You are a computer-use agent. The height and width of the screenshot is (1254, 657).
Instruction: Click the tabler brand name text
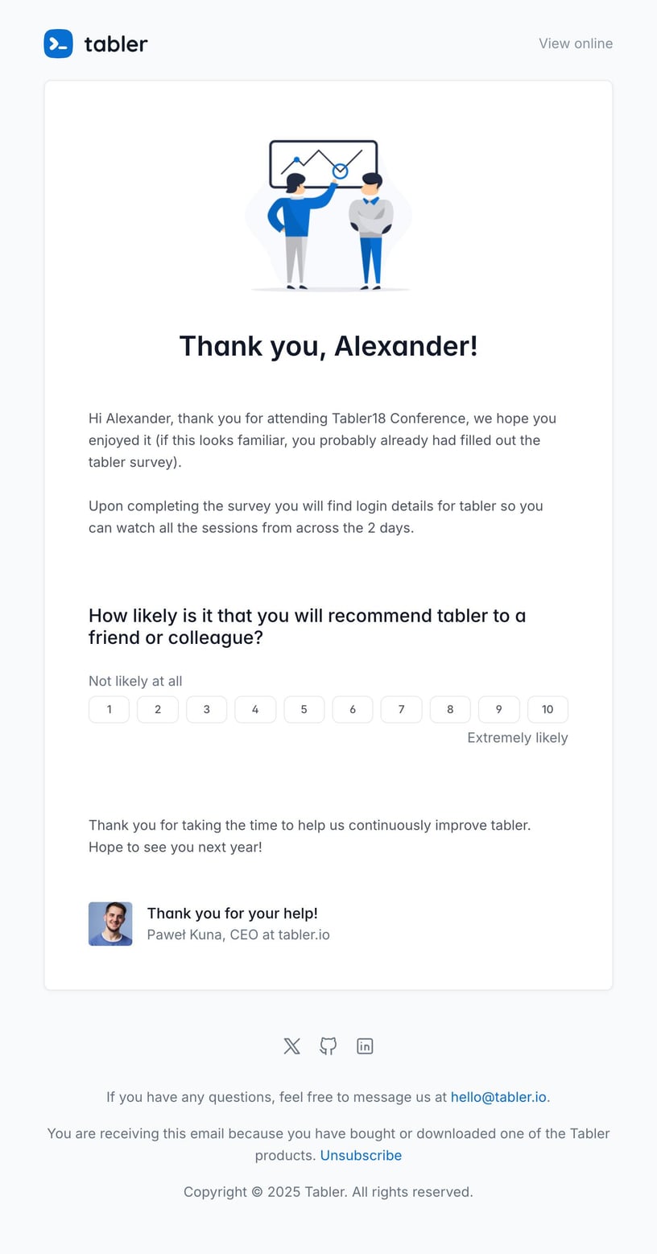tap(116, 43)
